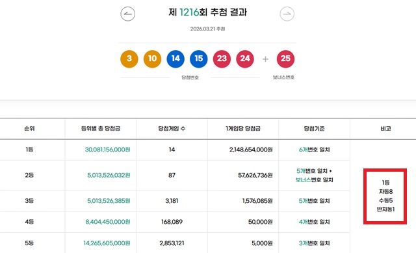
Task: Go to the next draw with right arrow
Action: pyautogui.click(x=287, y=14)
